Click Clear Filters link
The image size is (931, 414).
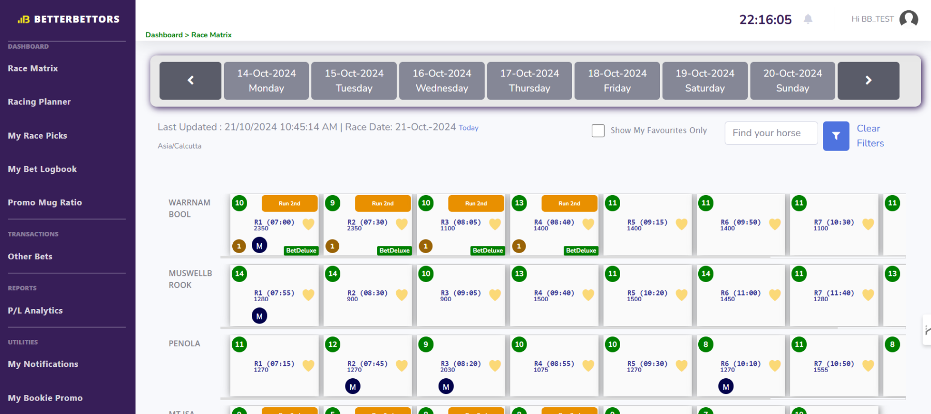click(870, 136)
